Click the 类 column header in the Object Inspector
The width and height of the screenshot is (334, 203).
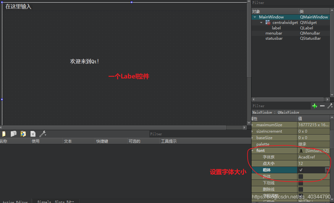pos(314,12)
